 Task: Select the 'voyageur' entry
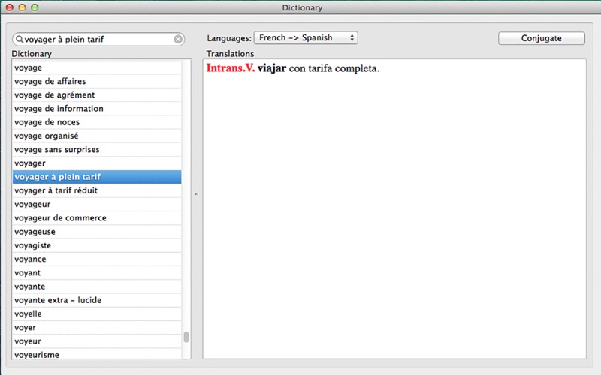(x=97, y=204)
